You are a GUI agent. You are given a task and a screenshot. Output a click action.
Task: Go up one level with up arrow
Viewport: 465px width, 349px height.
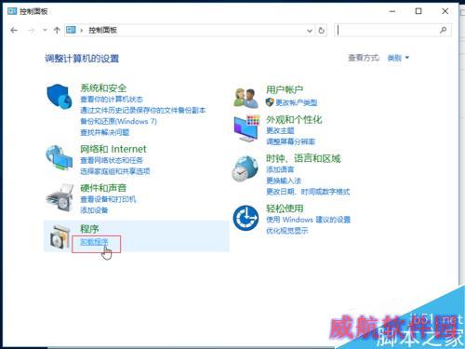(57, 31)
